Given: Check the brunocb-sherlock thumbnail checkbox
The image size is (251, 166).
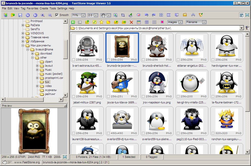Looking at the screenshot, I should coord(143,60).
